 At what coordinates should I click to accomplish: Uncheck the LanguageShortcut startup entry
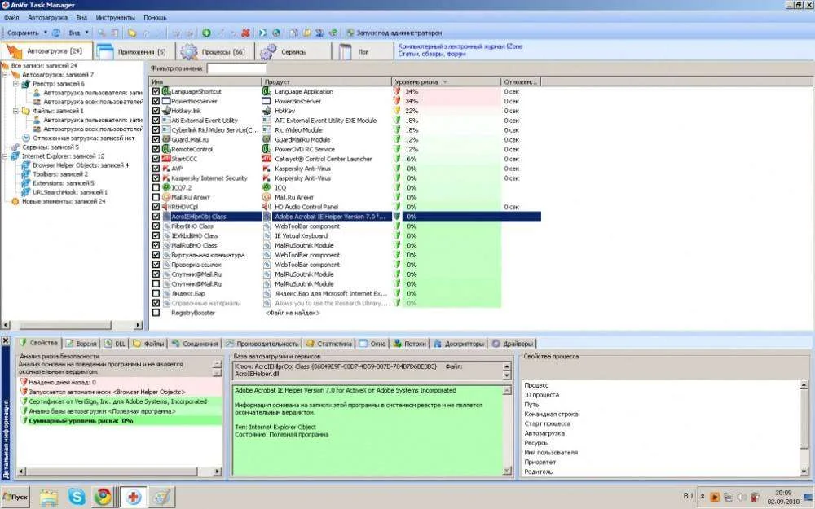pos(156,91)
